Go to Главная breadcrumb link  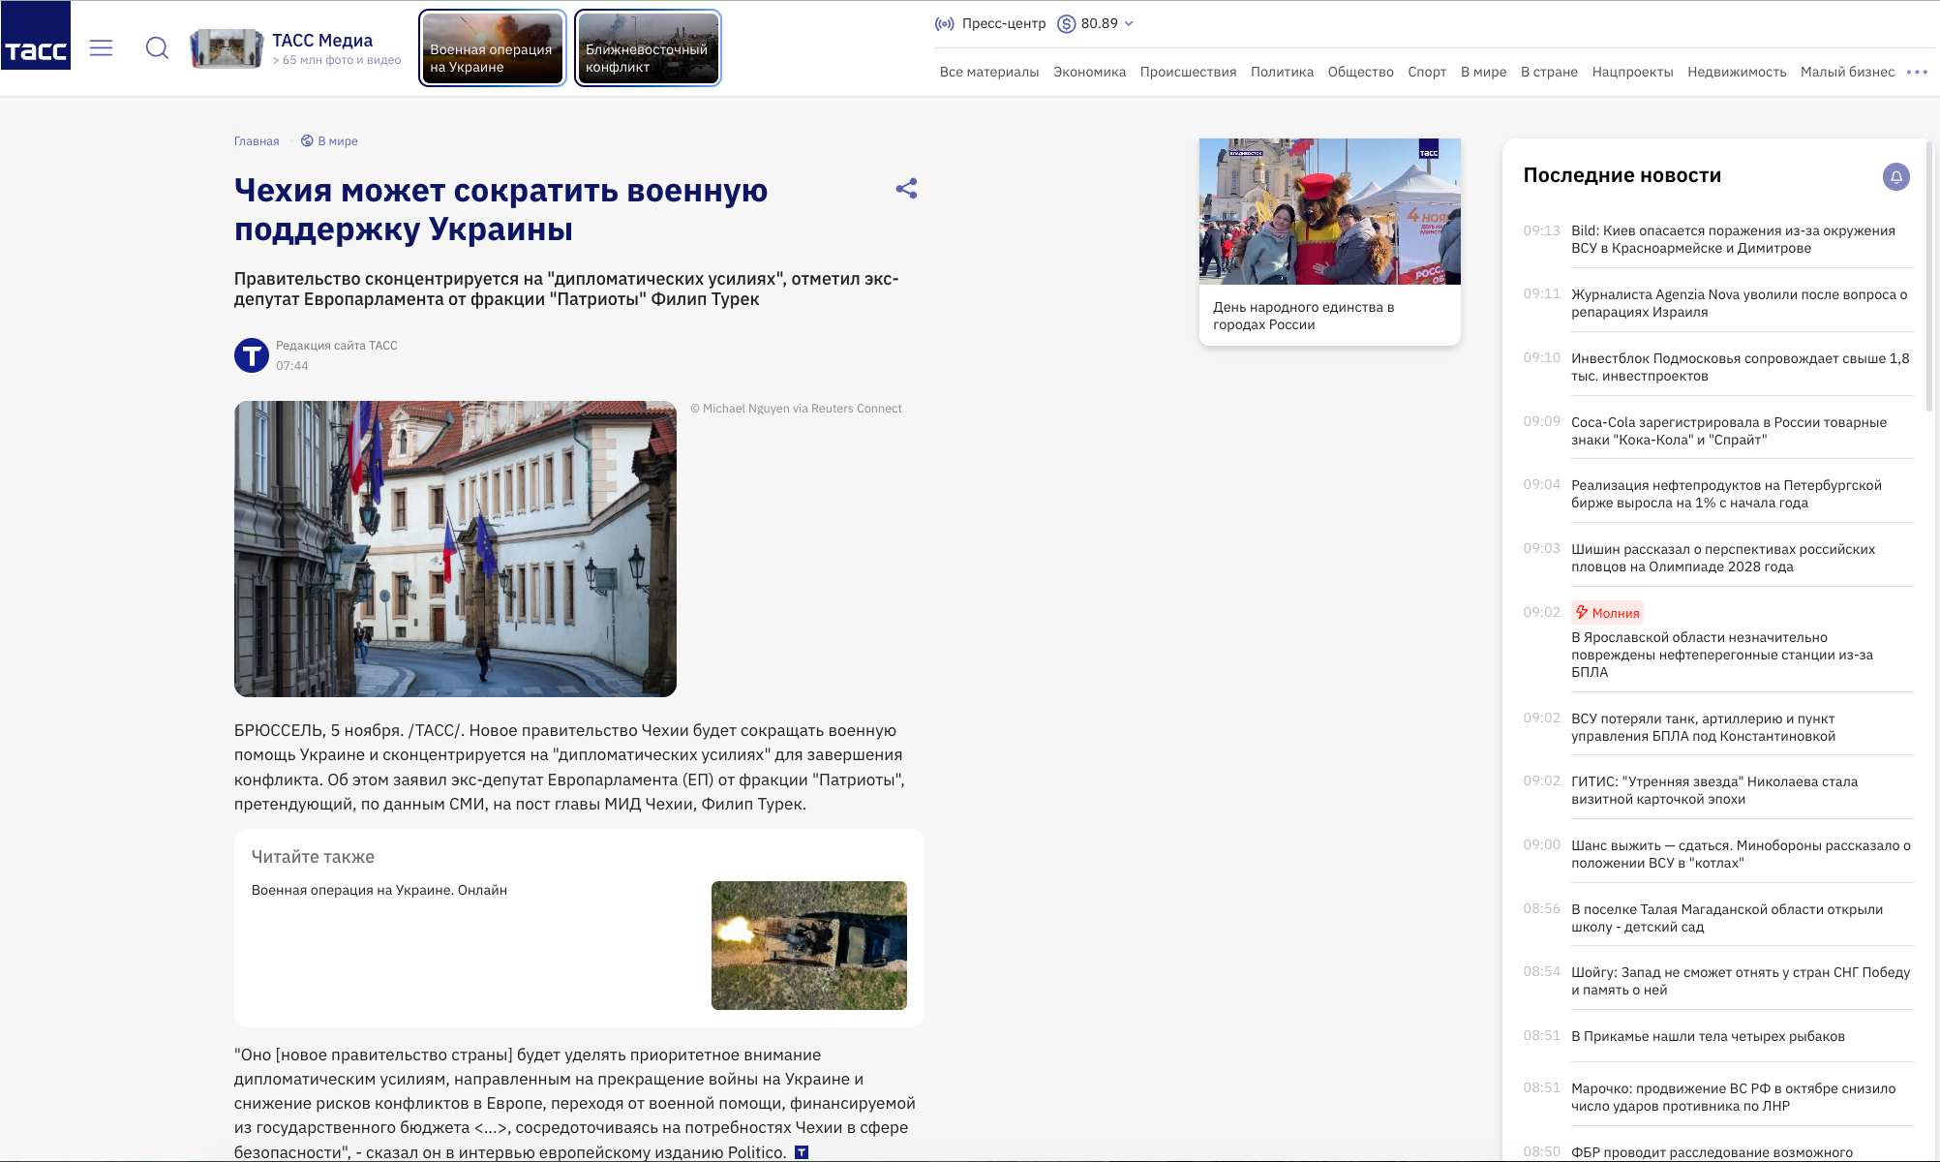(x=257, y=141)
